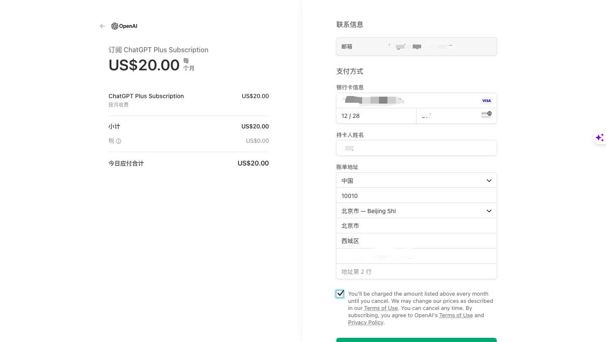Click the US$0.00 tax amount
The height and width of the screenshot is (342, 606).
coord(257,141)
